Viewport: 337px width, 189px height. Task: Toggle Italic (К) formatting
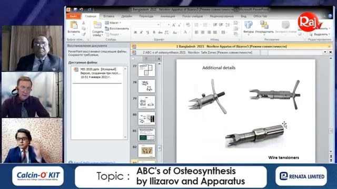coord(141,33)
